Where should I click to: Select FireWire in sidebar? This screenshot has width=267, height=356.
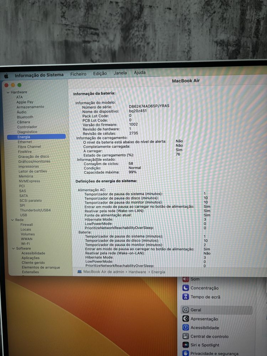(x=25, y=152)
